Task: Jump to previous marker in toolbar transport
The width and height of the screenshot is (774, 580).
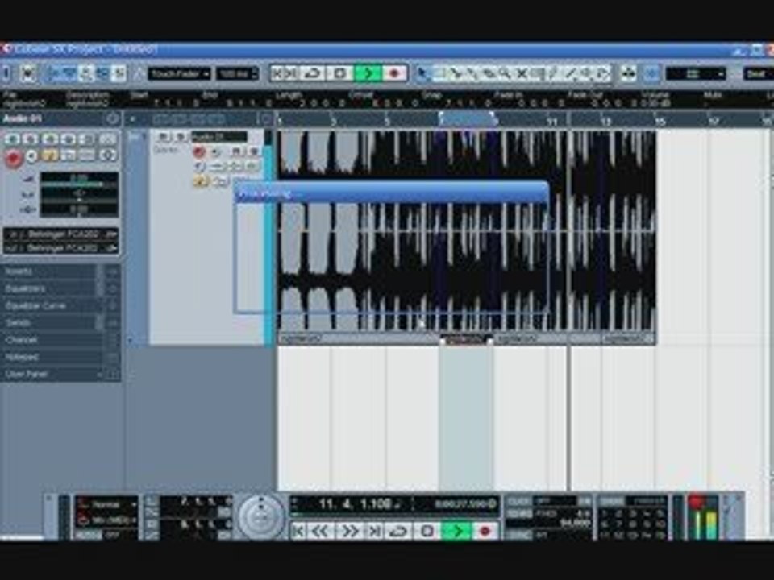Action: coord(277,73)
